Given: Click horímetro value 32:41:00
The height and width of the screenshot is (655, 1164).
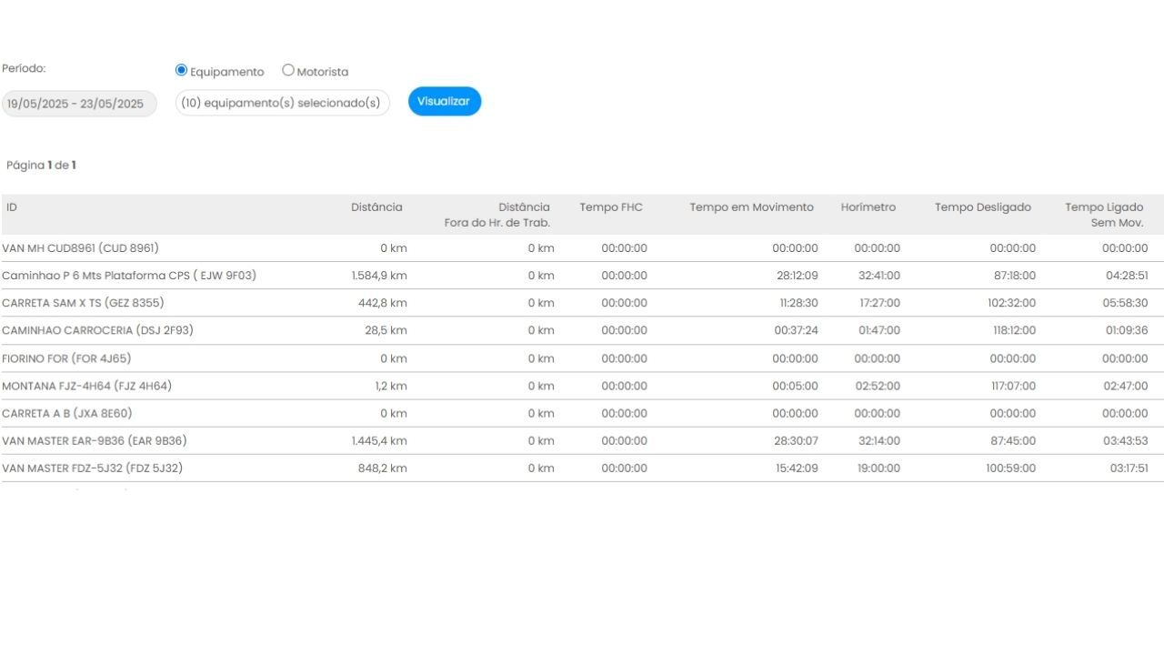Looking at the screenshot, I should (879, 276).
